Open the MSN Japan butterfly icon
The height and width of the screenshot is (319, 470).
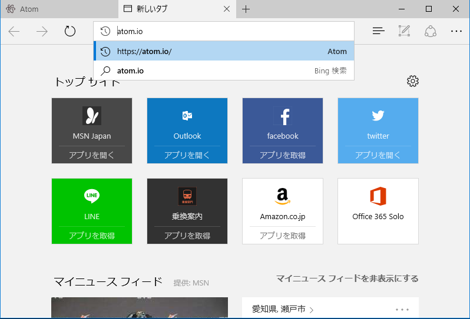(92, 116)
